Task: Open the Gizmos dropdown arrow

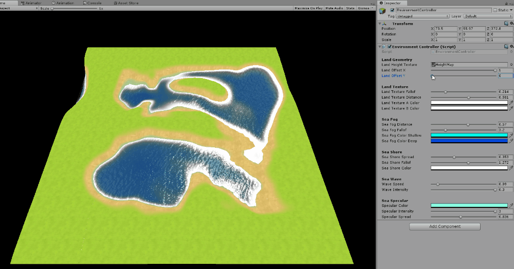Action: 373,8
